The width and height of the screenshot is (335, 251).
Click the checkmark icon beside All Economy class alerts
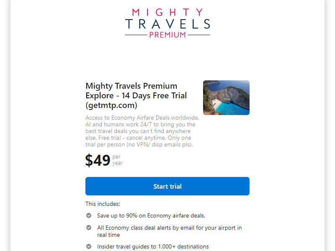[x=89, y=228]
